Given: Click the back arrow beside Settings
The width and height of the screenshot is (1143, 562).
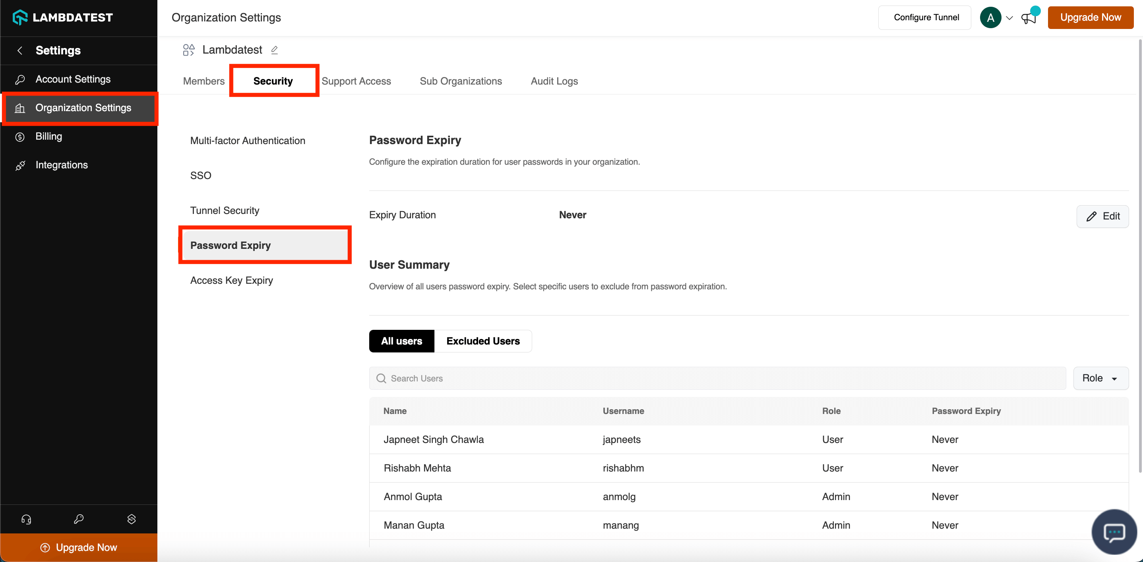Looking at the screenshot, I should [20, 50].
